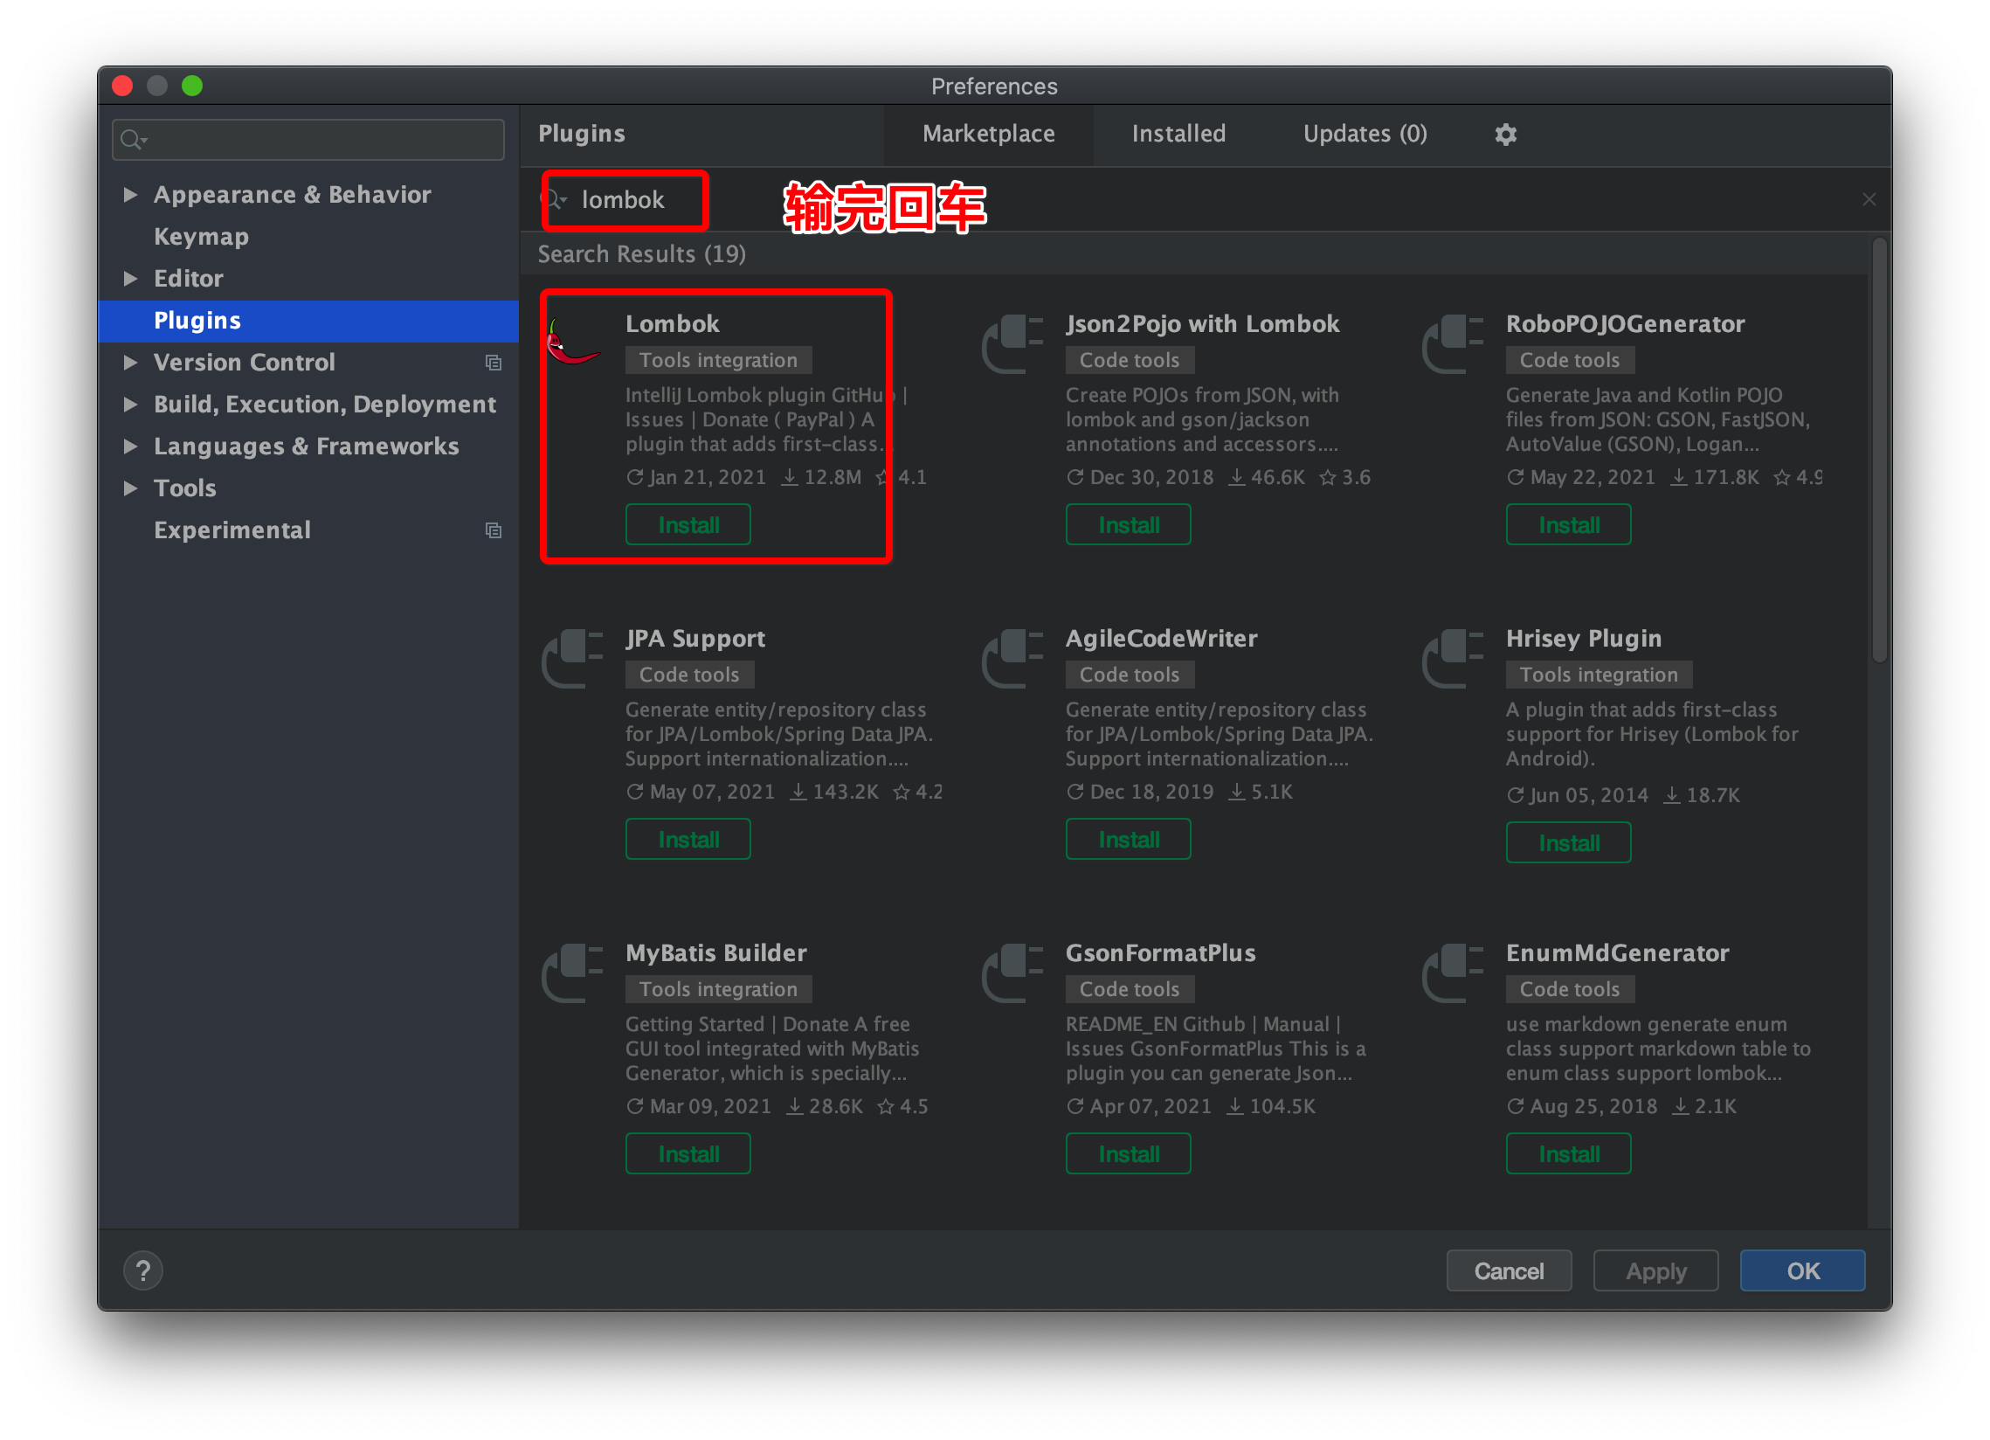The image size is (1990, 1440).
Task: Open the GsonFormatPlus plugin title
Action: pos(1160,953)
